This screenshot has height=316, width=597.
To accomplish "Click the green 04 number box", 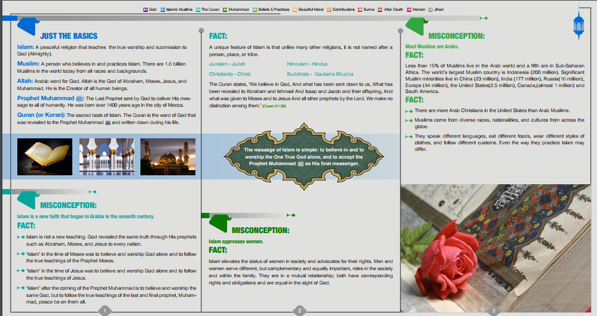I will pos(225,10).
